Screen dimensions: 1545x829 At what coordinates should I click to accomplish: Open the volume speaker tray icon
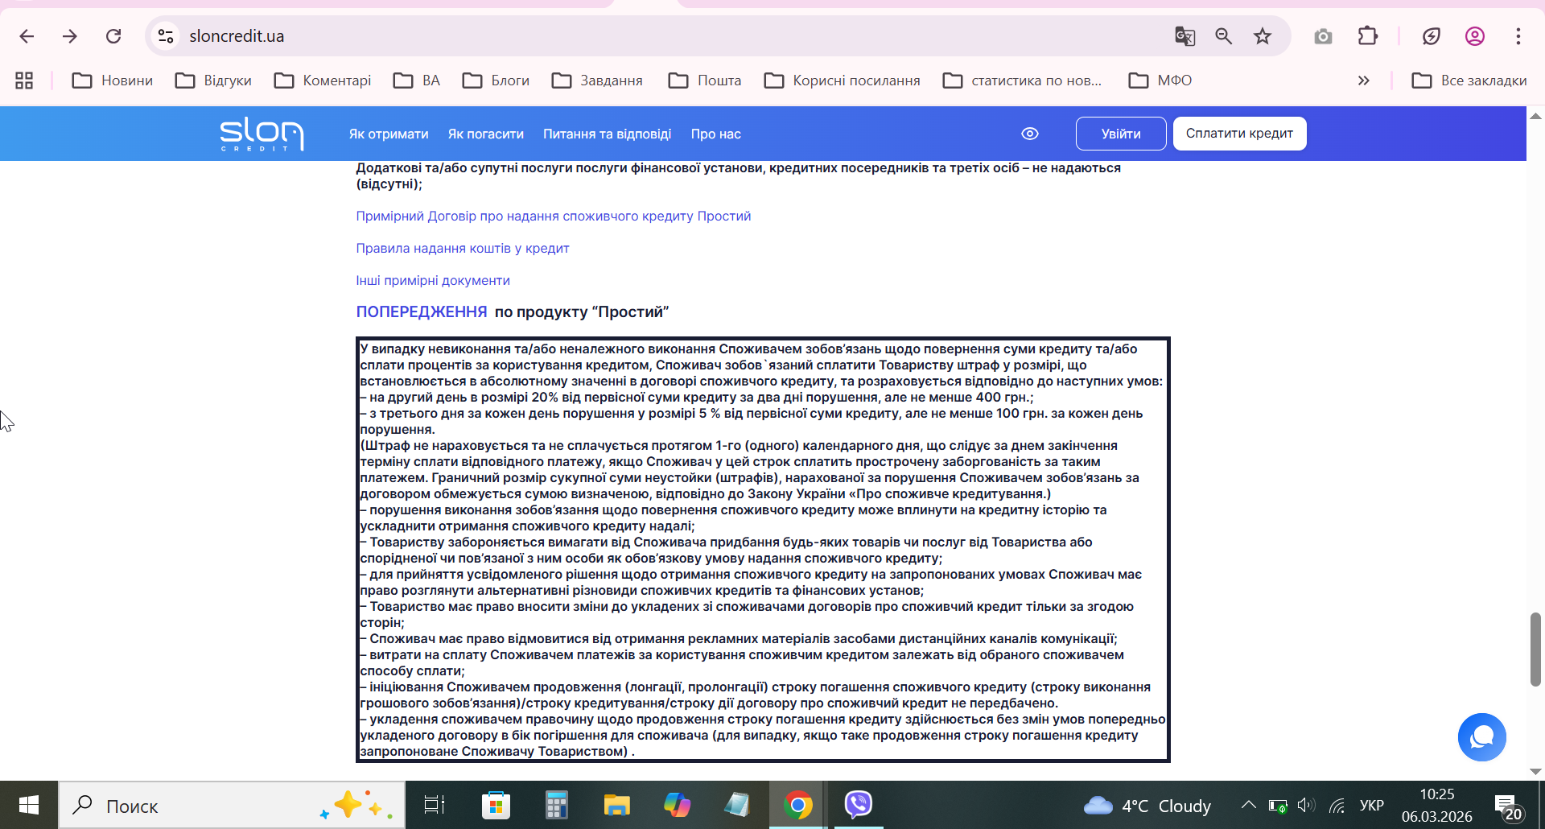pos(1306,806)
